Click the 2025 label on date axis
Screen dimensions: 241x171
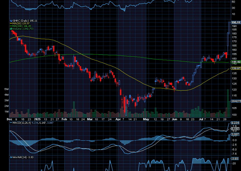[37, 119]
